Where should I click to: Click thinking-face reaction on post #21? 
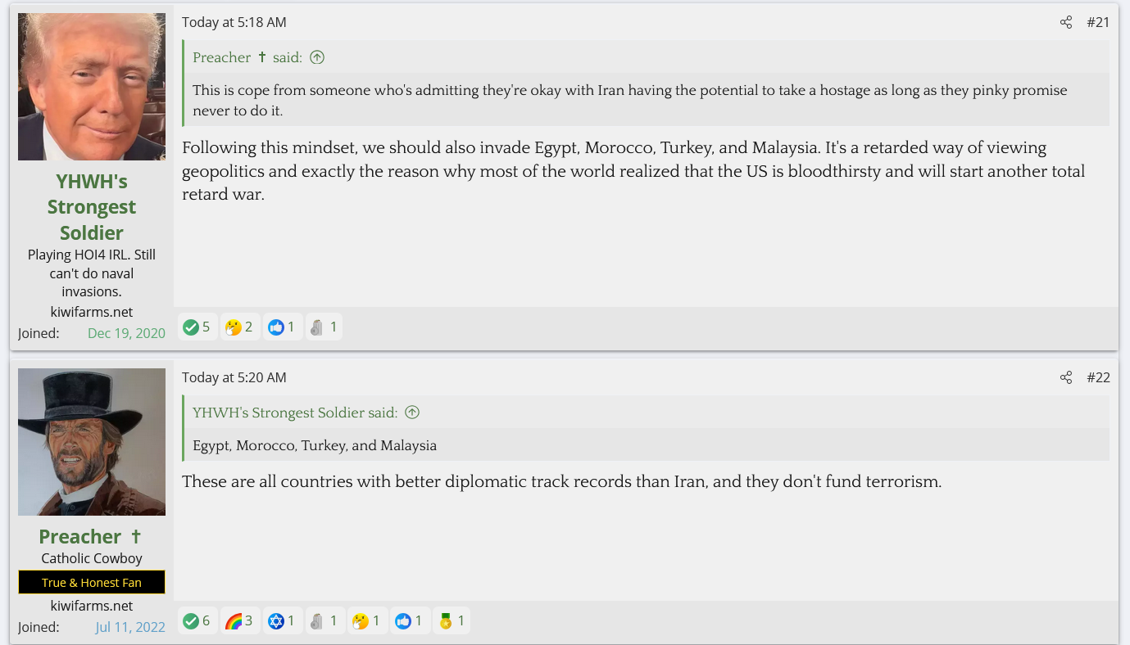coord(240,327)
